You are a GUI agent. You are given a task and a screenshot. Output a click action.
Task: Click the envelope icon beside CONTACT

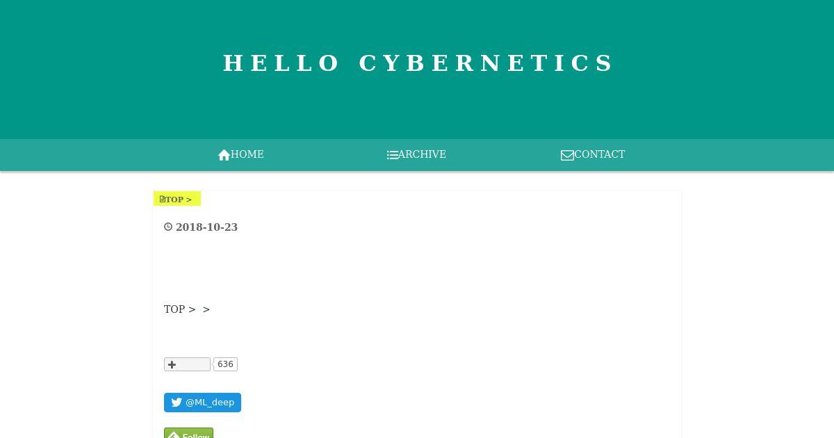(567, 155)
